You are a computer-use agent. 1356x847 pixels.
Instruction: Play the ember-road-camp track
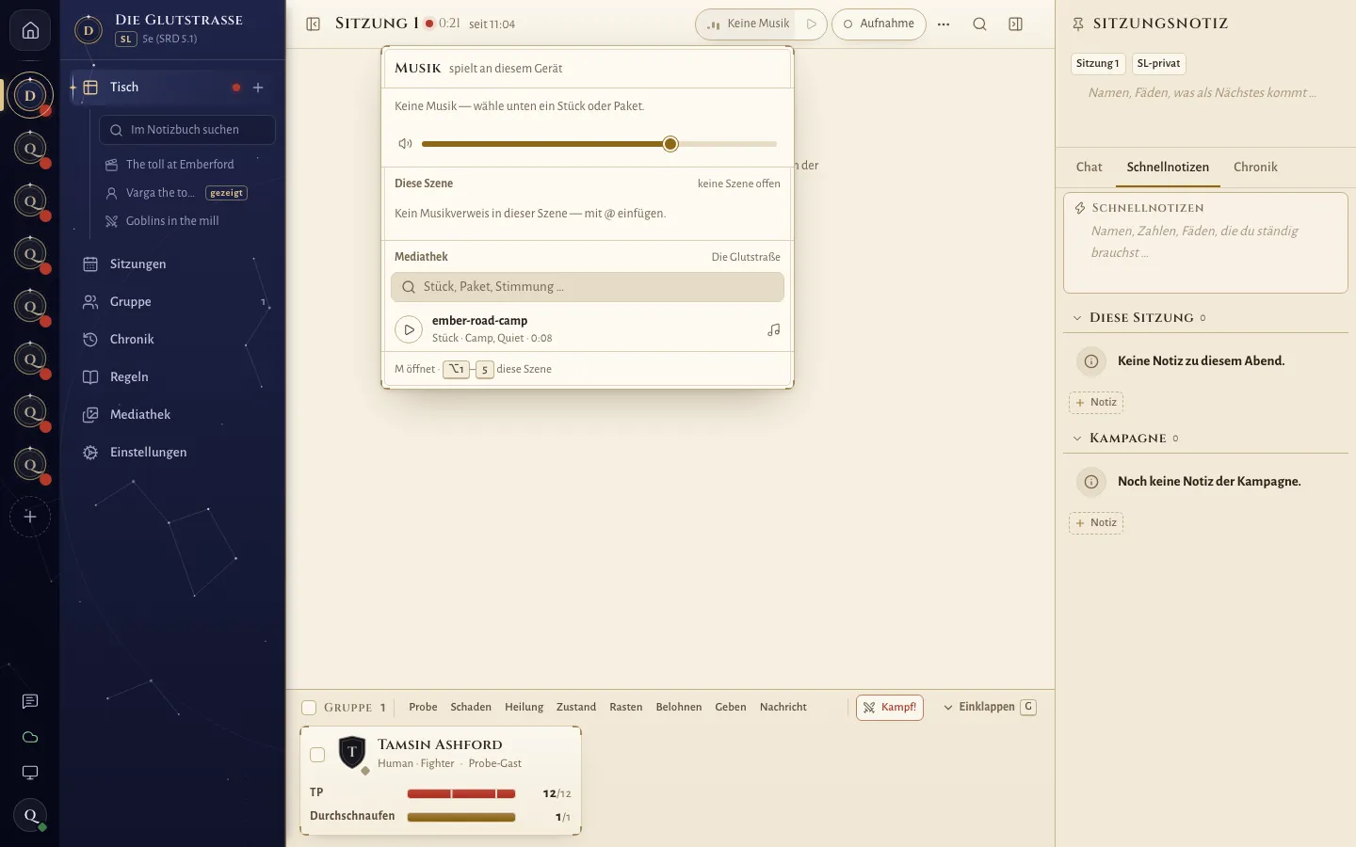coord(408,329)
